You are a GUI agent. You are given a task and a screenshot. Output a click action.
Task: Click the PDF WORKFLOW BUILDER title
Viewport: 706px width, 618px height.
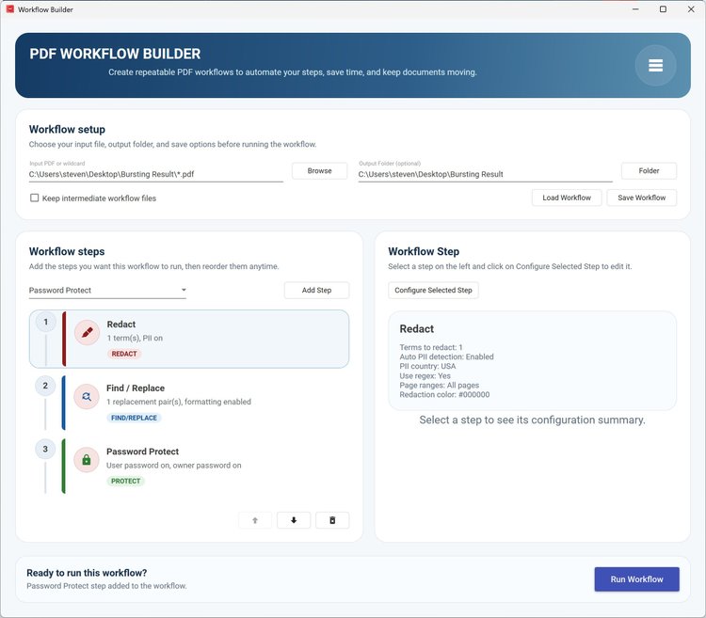(x=115, y=54)
